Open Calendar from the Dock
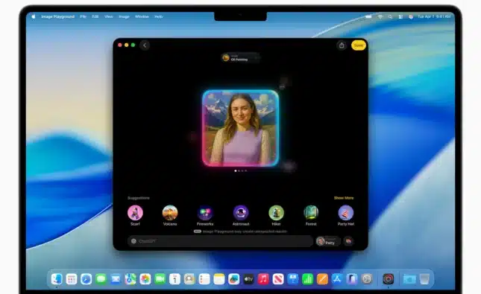 pos(175,279)
